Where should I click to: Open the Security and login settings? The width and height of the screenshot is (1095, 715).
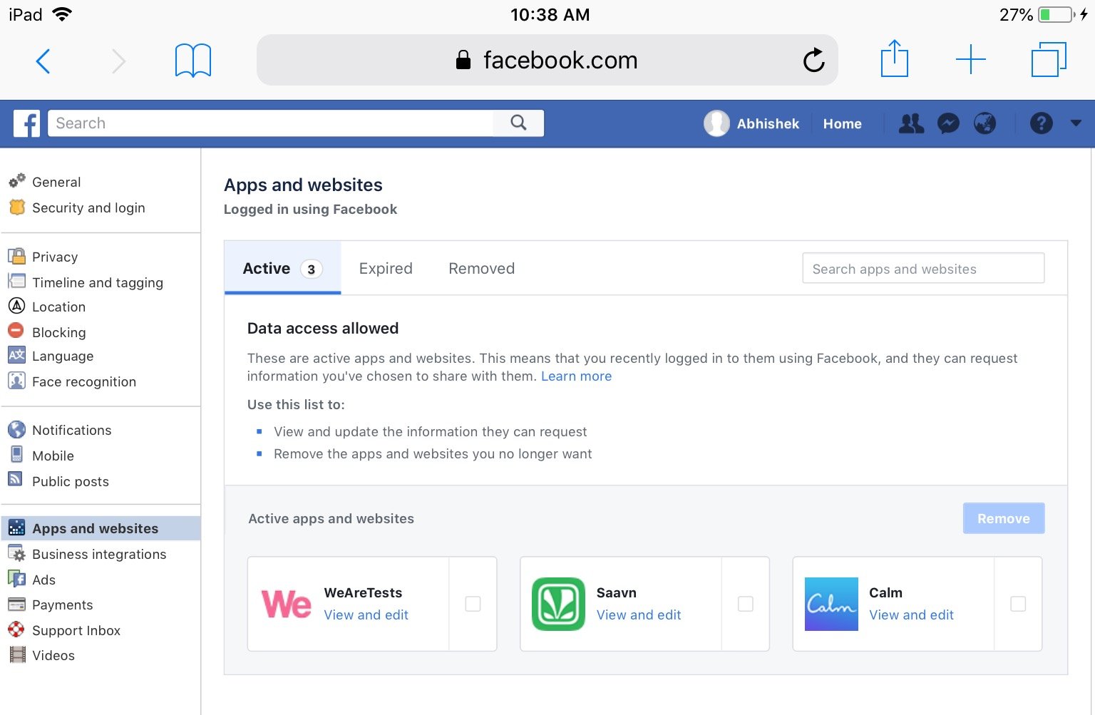tap(88, 207)
